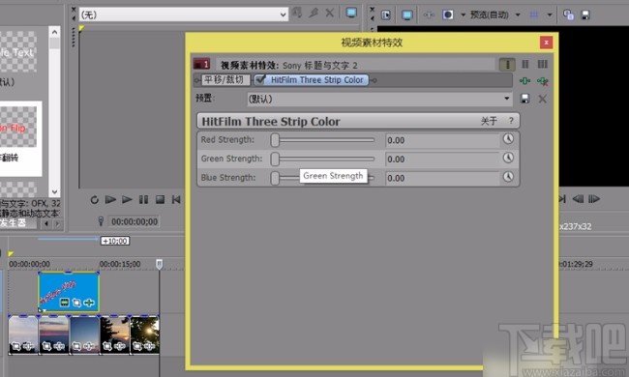The image size is (629, 377).
Task: Click the project video properties icon in preview toolbar
Action: pyautogui.click(x=385, y=15)
